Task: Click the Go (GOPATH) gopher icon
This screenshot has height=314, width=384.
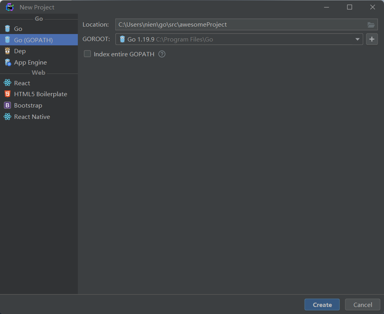Action: click(x=7, y=39)
